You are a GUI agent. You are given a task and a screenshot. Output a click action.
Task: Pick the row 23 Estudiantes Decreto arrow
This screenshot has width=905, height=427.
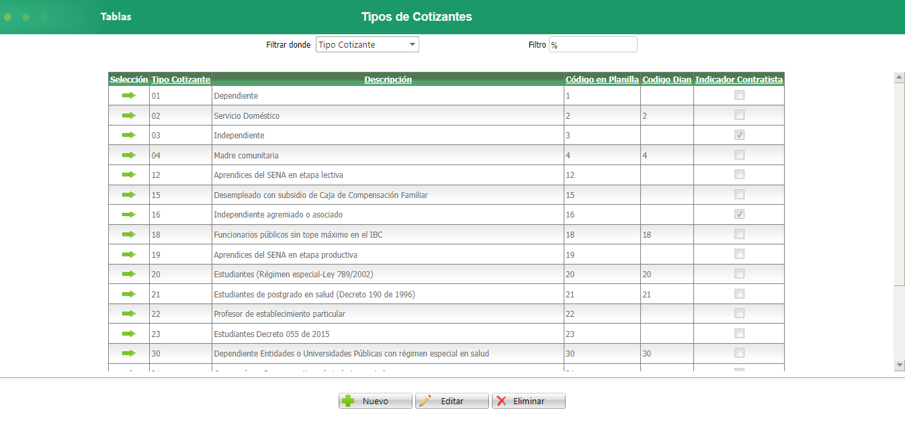(128, 334)
